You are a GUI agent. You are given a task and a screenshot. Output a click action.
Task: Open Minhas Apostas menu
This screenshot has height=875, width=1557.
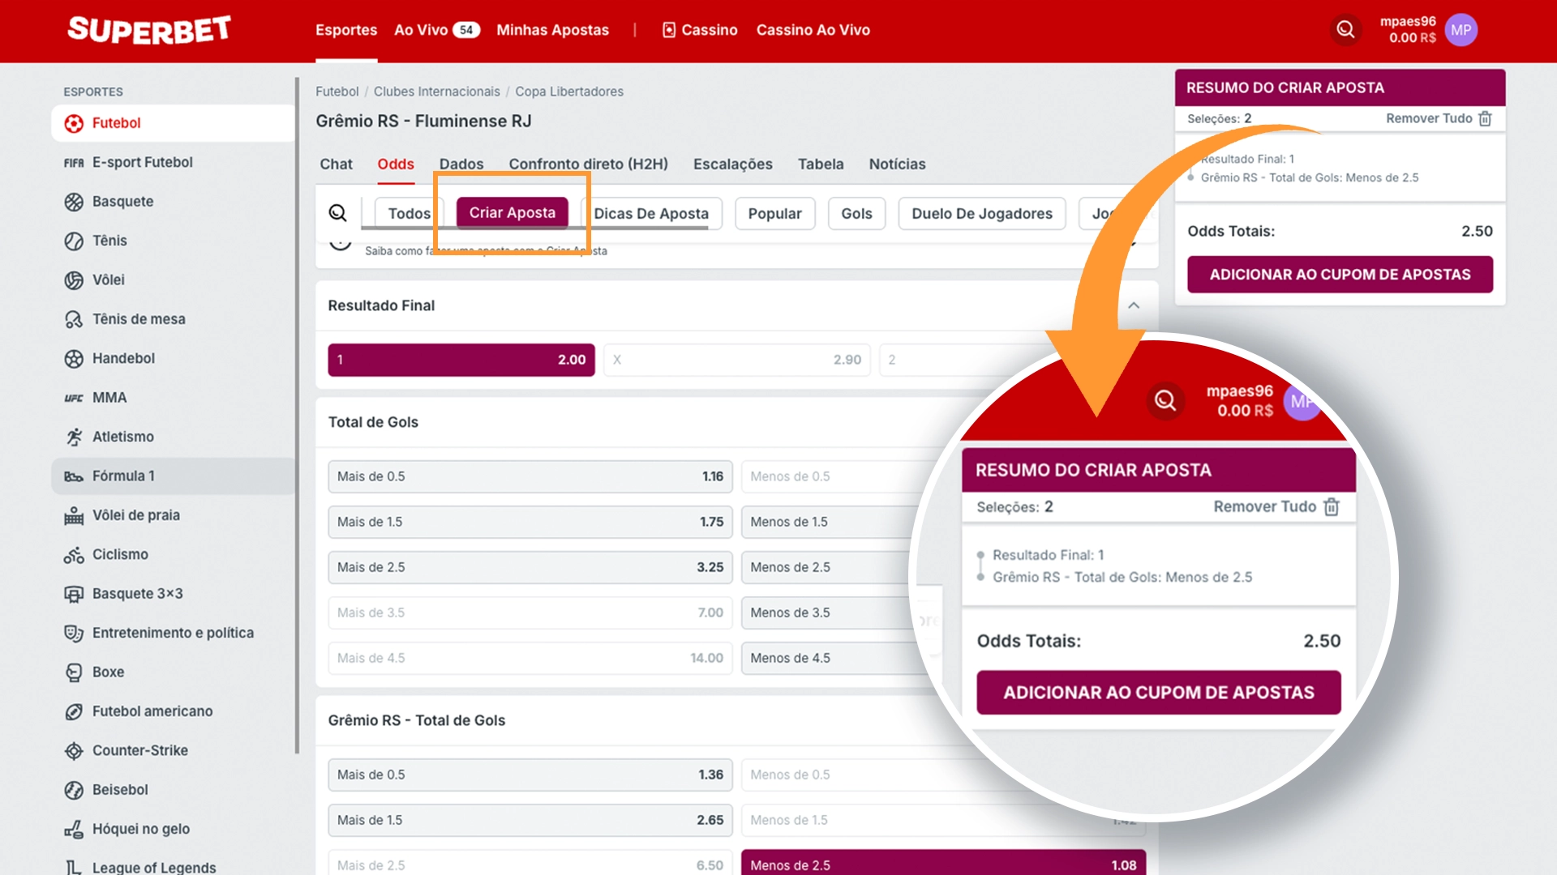point(552,30)
